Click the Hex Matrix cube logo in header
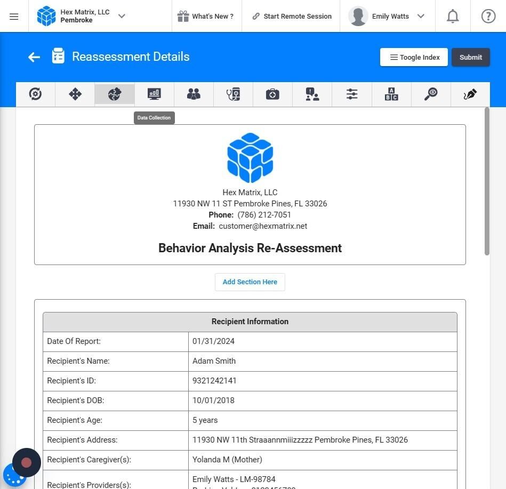Image resolution: width=506 pixels, height=489 pixels. coord(46,16)
